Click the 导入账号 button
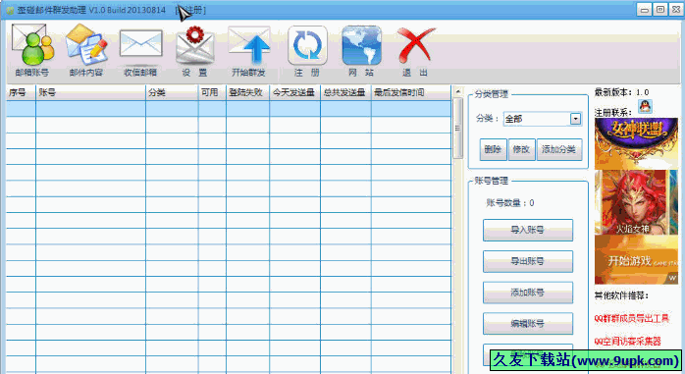685x374 pixels. [528, 230]
